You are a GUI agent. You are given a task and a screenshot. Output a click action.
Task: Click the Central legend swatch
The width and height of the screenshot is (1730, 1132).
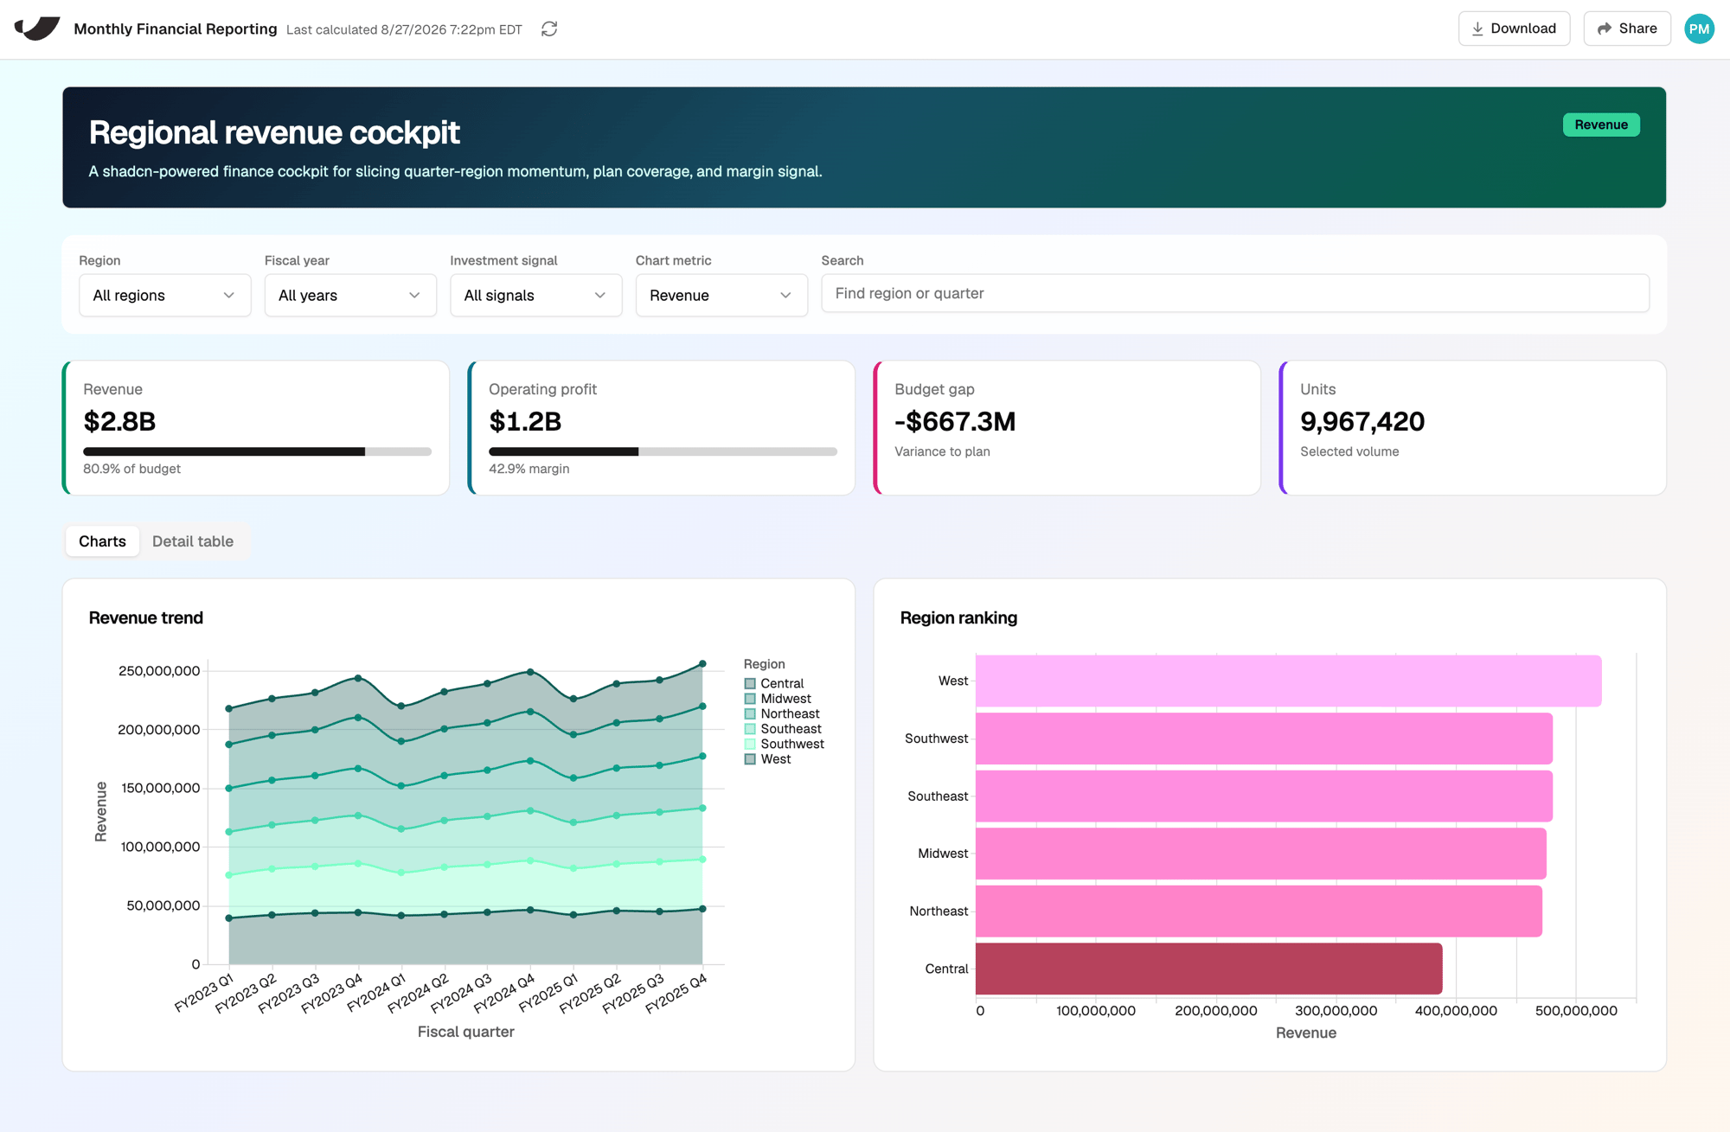[x=750, y=684]
